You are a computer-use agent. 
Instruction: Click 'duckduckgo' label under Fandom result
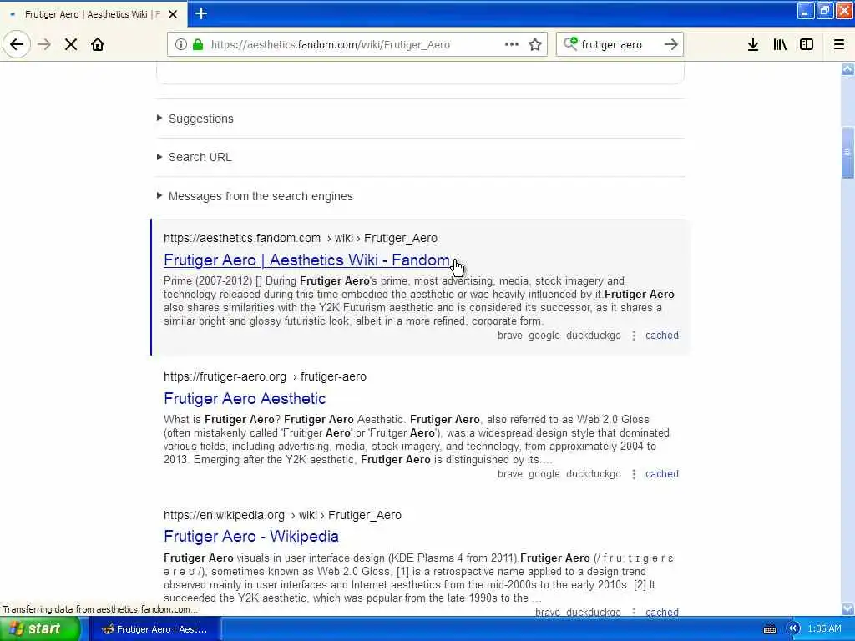594,336
